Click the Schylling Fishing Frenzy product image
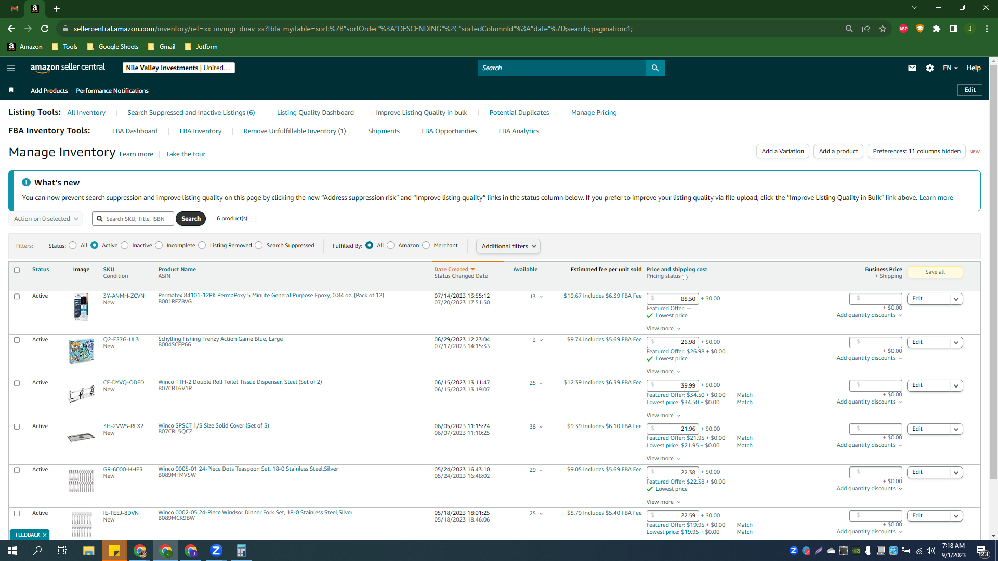998x561 pixels. coord(81,351)
